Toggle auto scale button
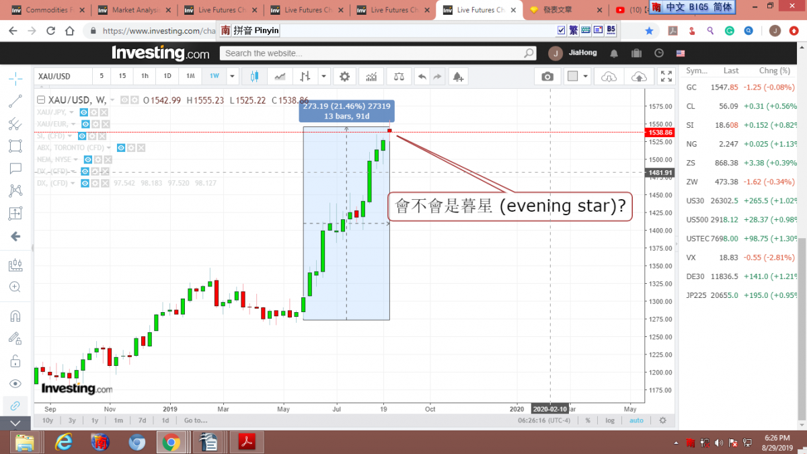 (x=636, y=420)
